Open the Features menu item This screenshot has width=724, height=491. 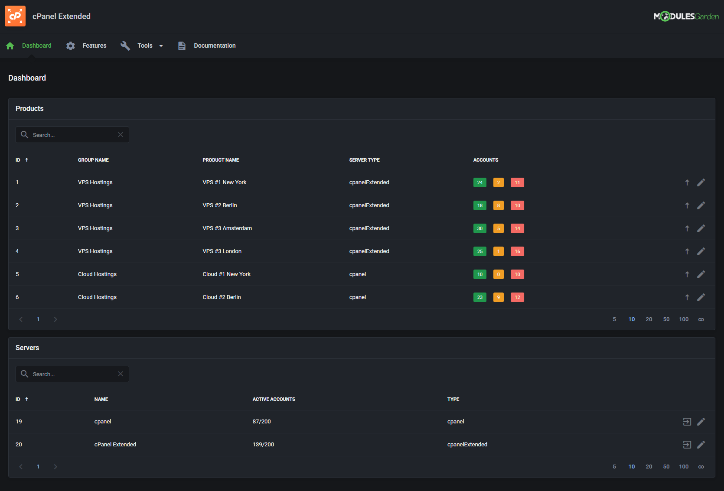[x=95, y=46]
